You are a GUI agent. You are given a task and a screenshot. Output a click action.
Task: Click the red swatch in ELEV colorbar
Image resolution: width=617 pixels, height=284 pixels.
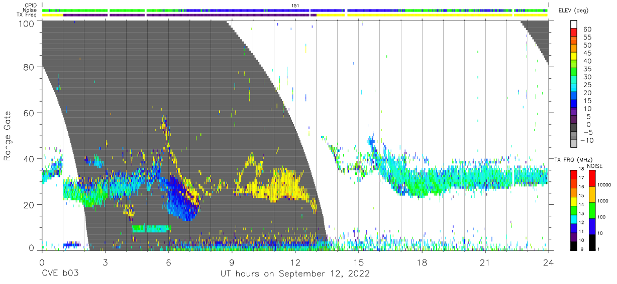573,32
